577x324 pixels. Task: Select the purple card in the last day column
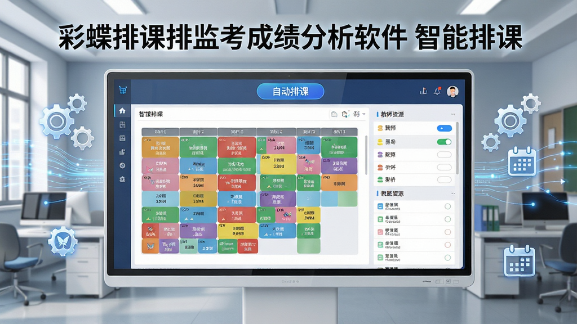[x=339, y=166]
